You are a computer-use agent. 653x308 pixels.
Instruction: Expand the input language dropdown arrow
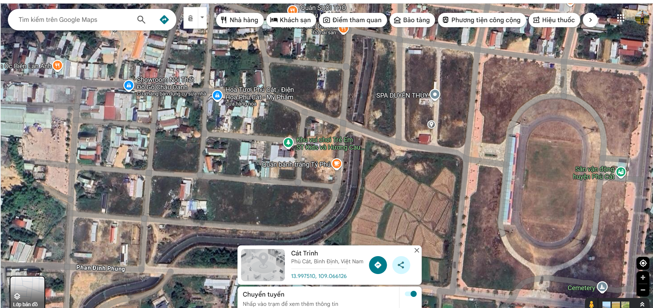pyautogui.click(x=202, y=18)
